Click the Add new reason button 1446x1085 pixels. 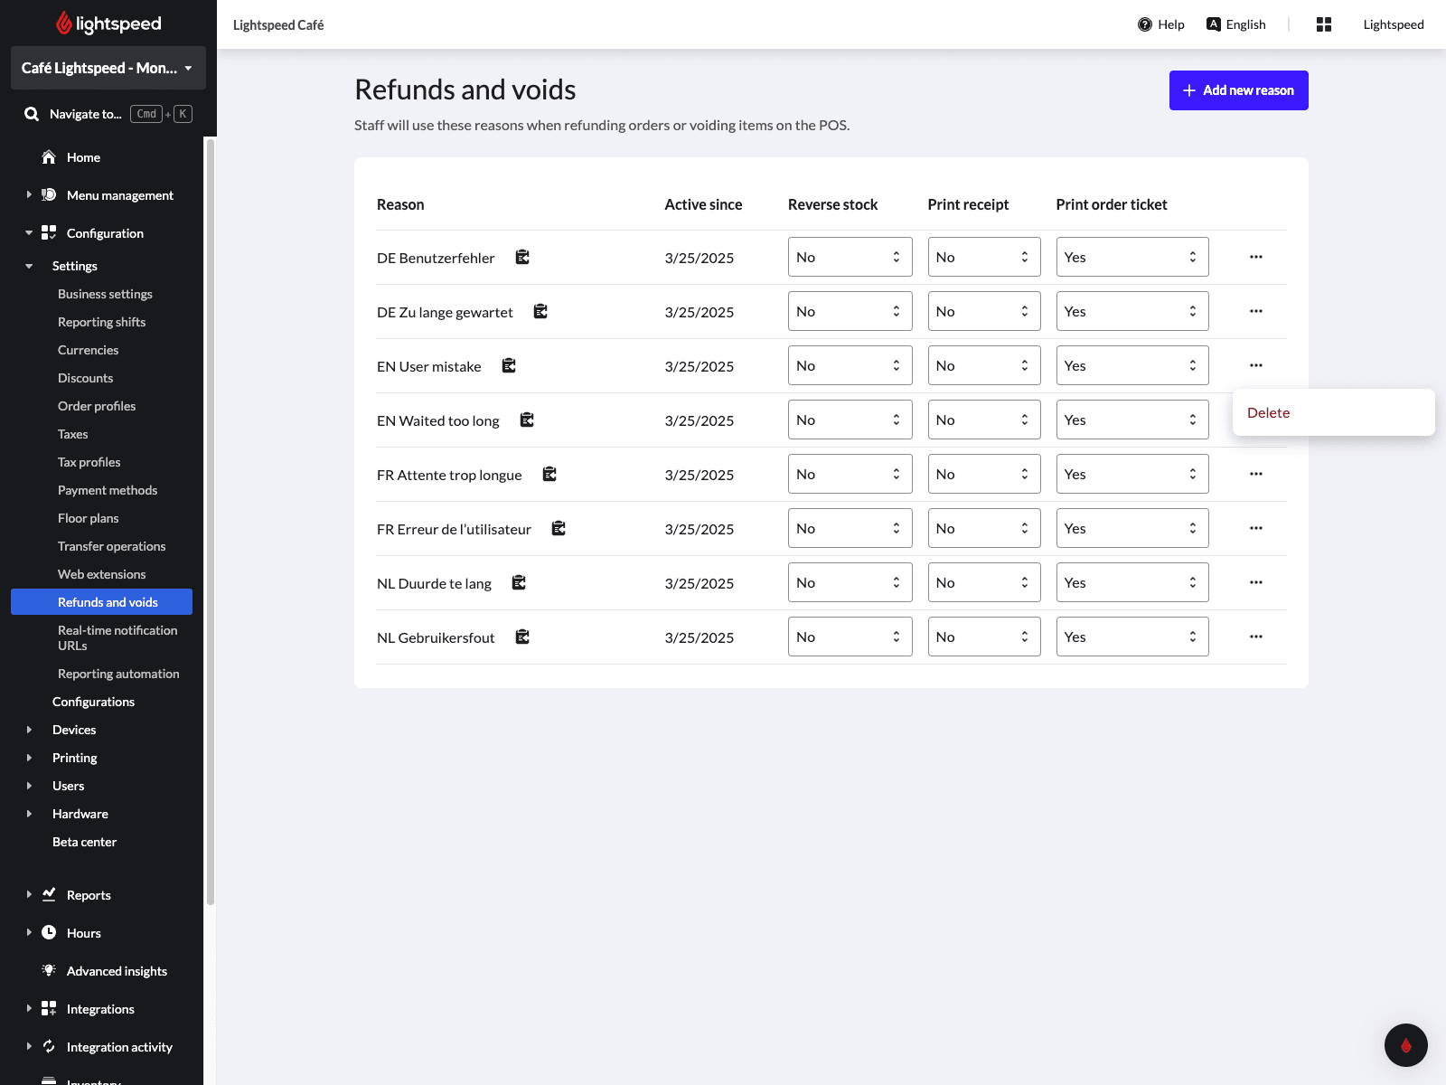pos(1238,90)
